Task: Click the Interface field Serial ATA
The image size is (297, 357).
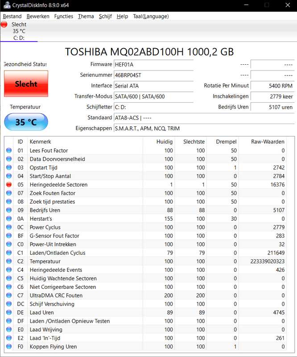Action: click(x=153, y=86)
